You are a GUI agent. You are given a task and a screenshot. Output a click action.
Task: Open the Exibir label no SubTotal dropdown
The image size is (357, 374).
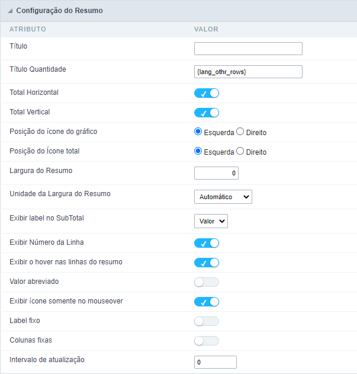click(x=211, y=221)
